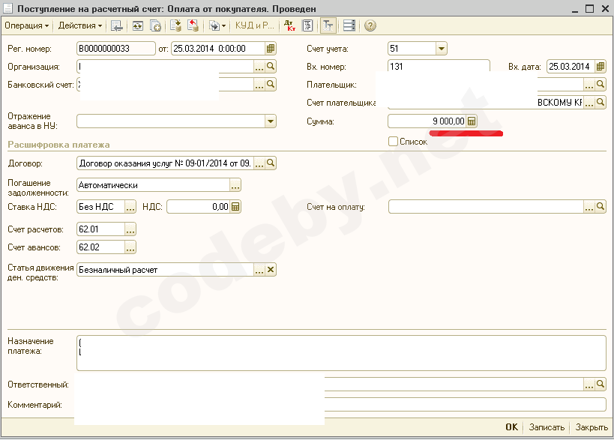Click the Закрыть button
The width and height of the screenshot is (614, 440).
[x=592, y=427]
